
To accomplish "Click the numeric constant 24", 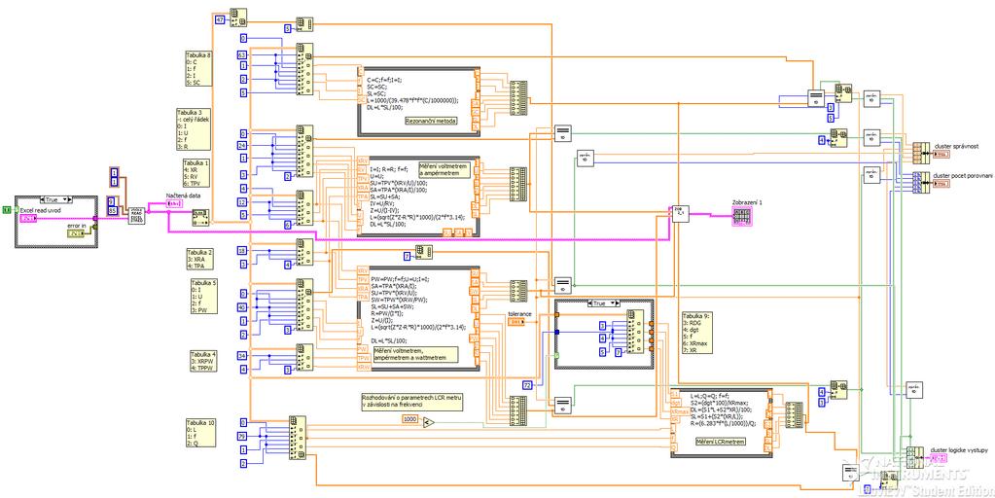I will pos(242,145).
